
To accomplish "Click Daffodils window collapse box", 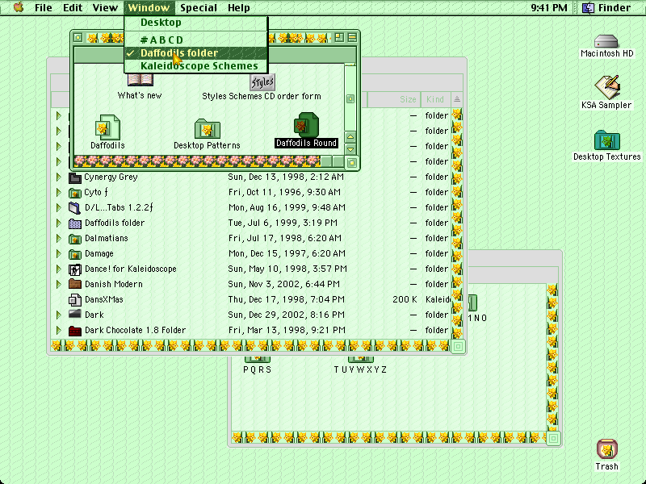I will (x=352, y=38).
